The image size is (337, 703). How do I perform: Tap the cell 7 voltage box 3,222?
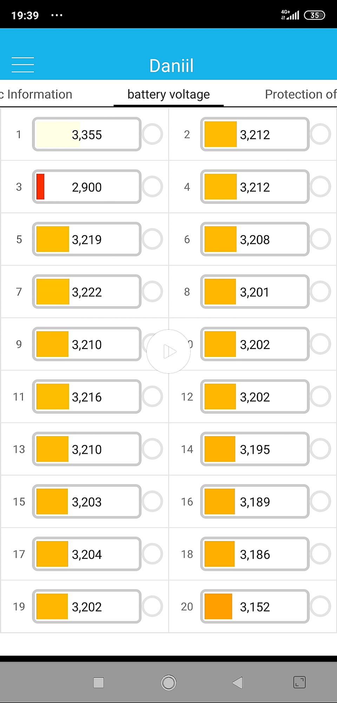tap(87, 292)
